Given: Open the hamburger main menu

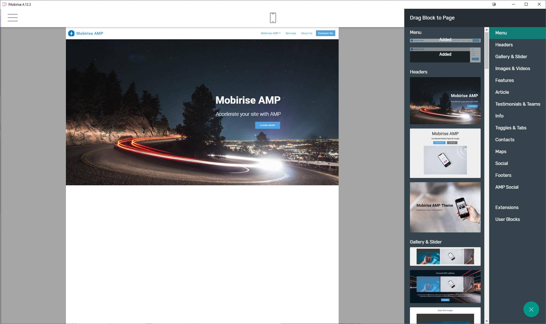Looking at the screenshot, I should pos(13,18).
